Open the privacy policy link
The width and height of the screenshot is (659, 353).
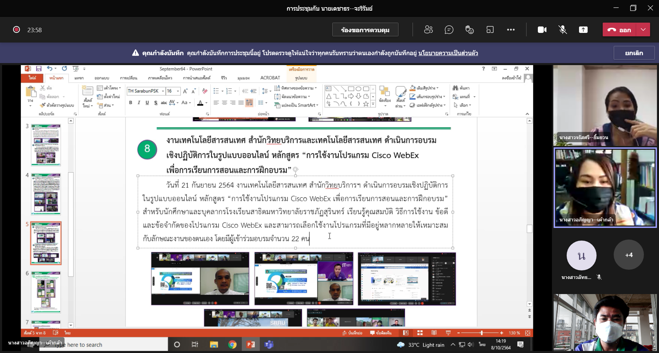click(x=448, y=53)
